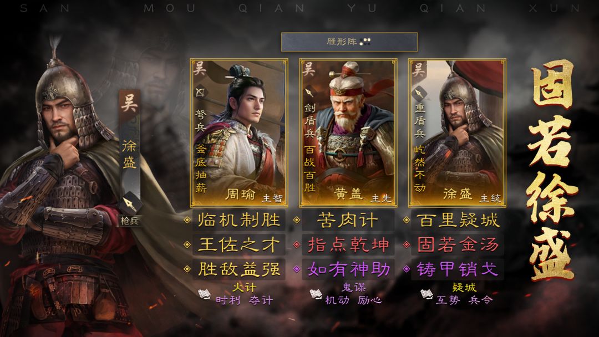Click the book icon beside 火计
599x337 pixels.
point(204,294)
